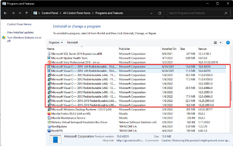Click TEFINCOM S.A. publisher for NordVPN
Viewport: 233px width, 146px height.
(128, 131)
